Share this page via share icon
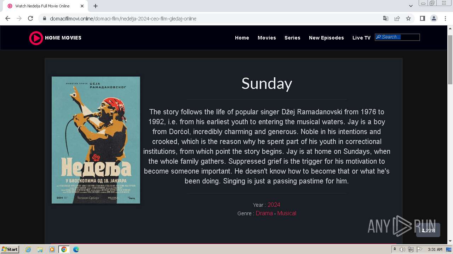The image size is (453, 254). pyautogui.click(x=397, y=18)
